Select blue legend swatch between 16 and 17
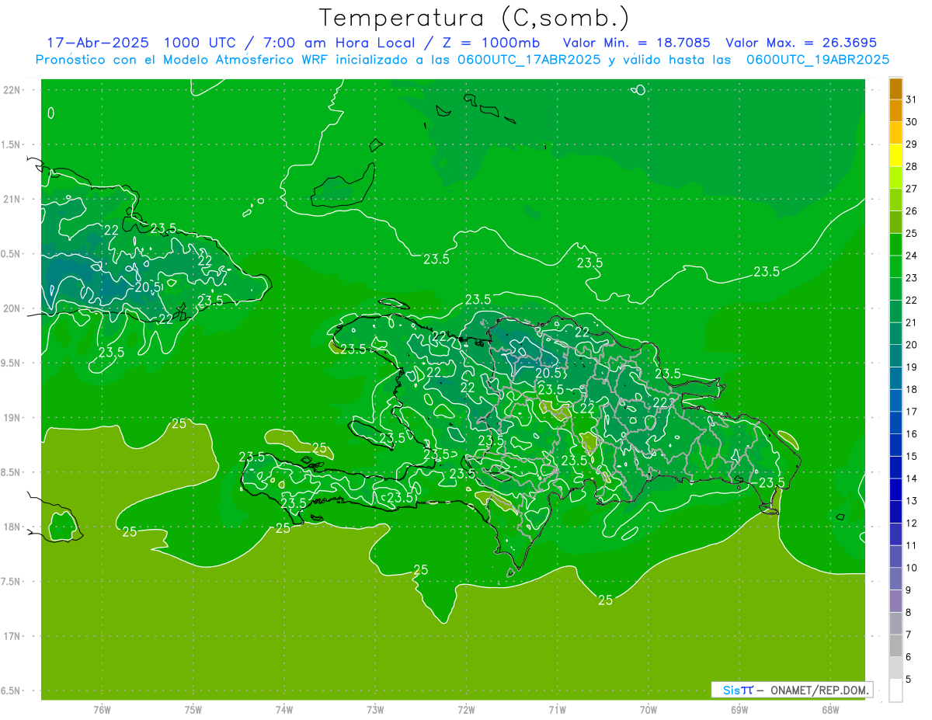The height and width of the screenshot is (720, 932). 895,423
